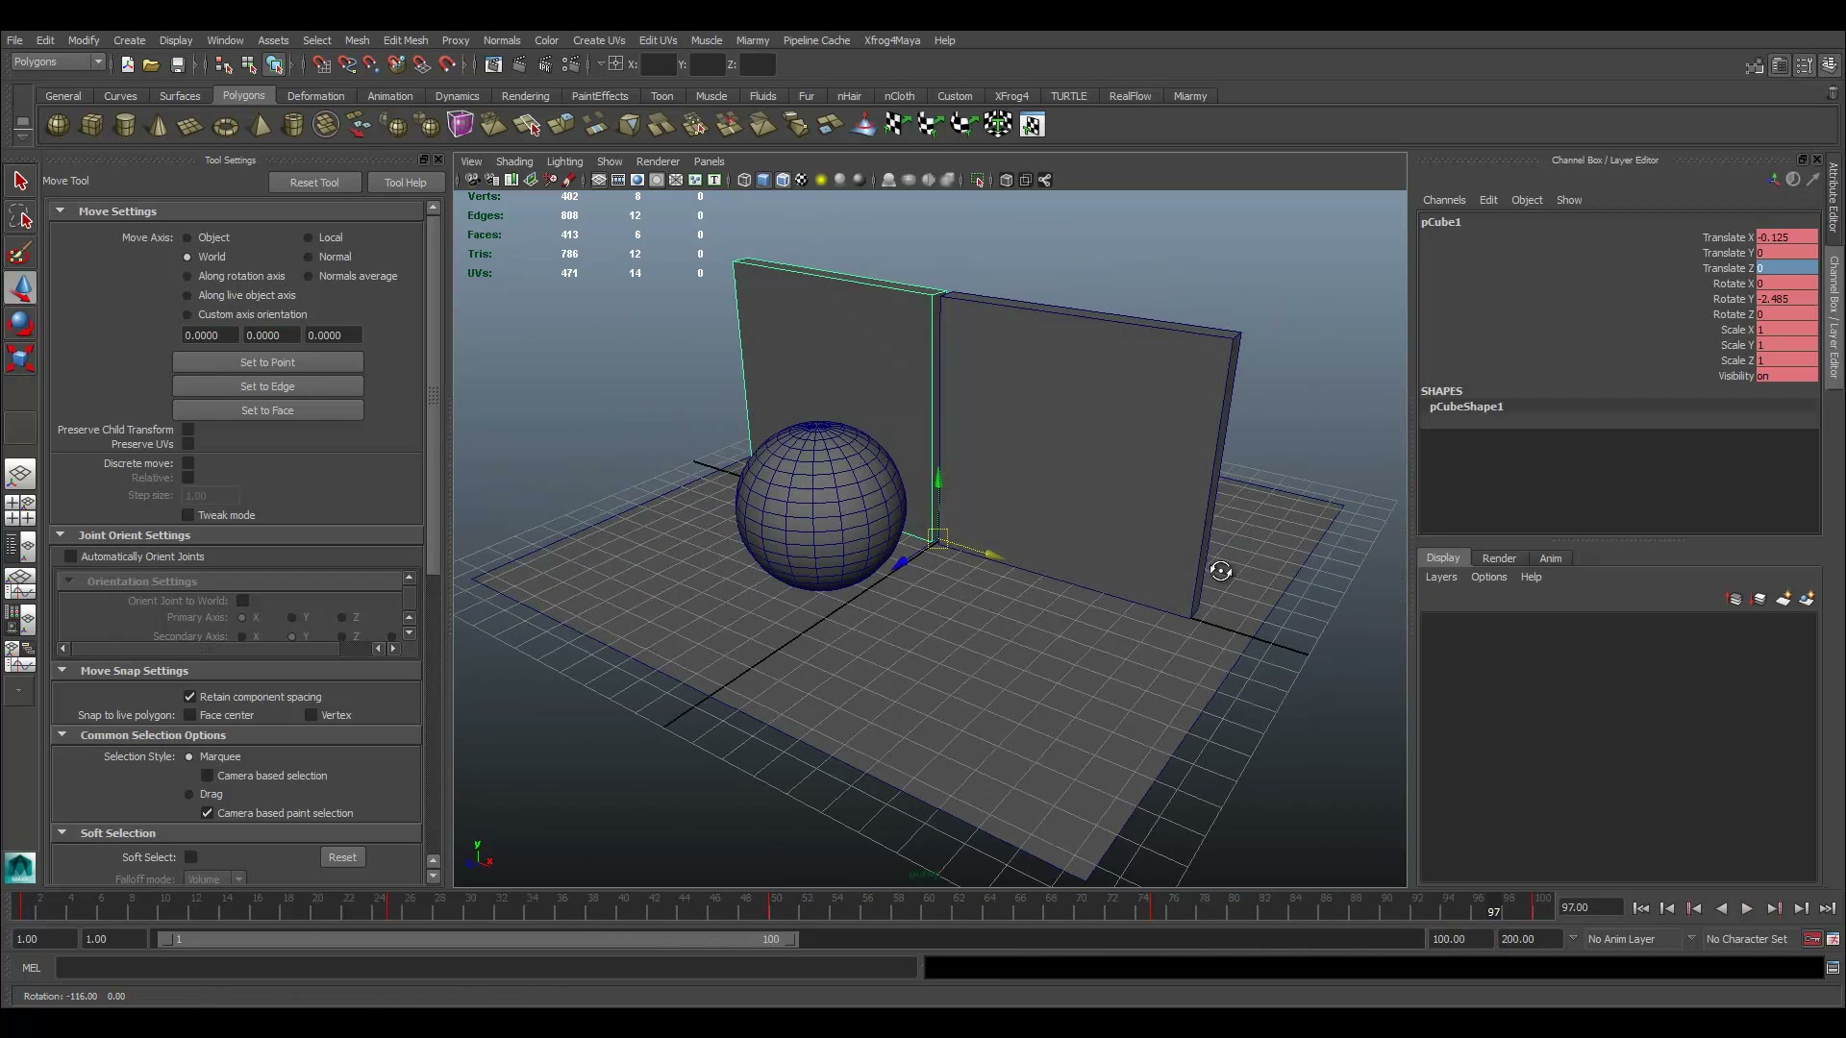1846x1038 pixels.
Task: Activate the Select tool arrow
Action: click(x=20, y=181)
